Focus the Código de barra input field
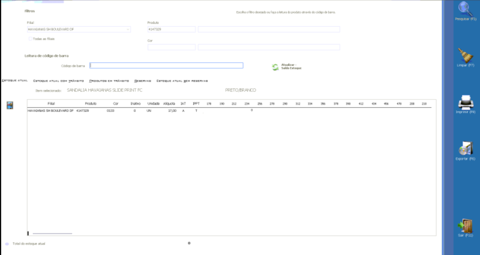480x255 pixels. tap(166, 66)
